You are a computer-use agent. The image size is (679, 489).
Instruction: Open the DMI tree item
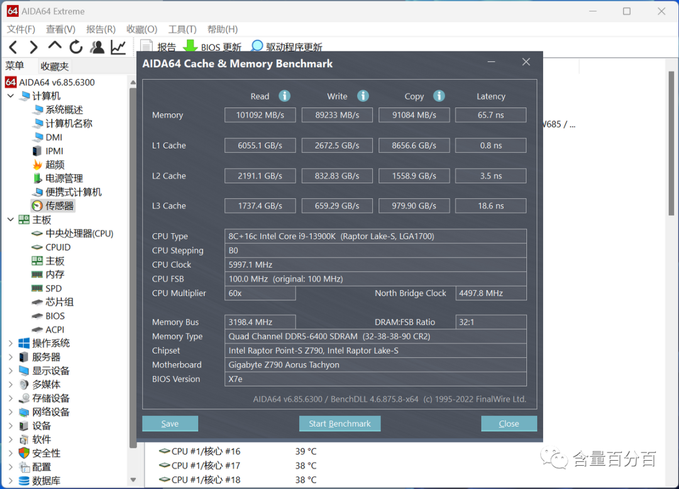(48, 137)
